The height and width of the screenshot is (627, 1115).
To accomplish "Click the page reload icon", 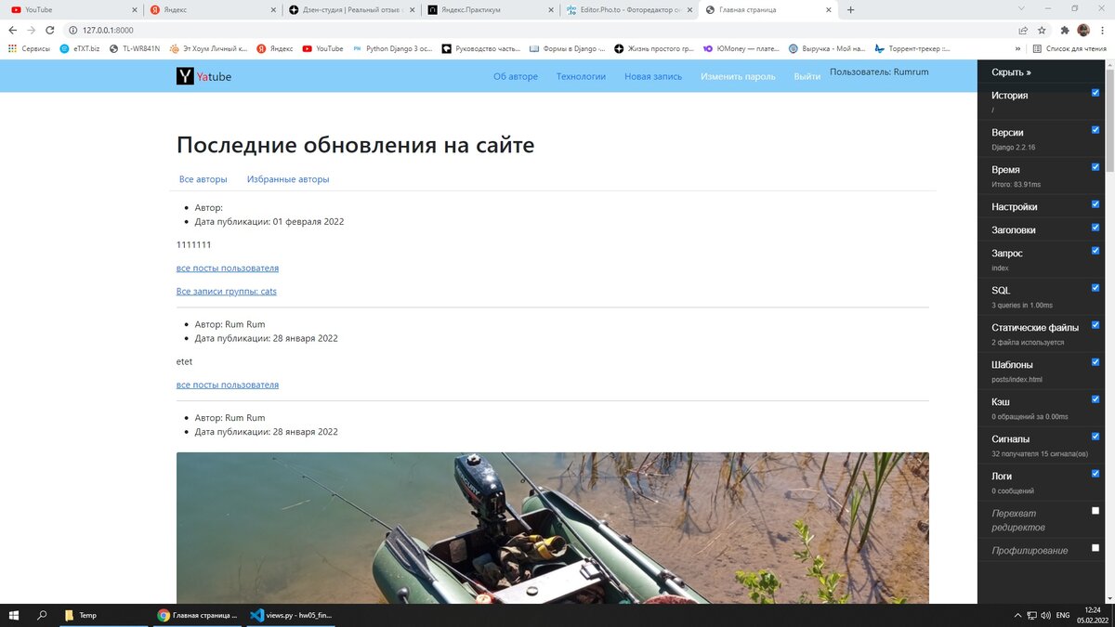I will [48, 29].
